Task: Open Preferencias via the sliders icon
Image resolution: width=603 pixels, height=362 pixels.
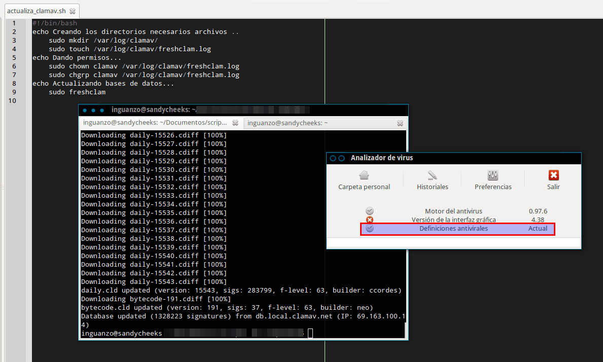Action: (x=492, y=174)
